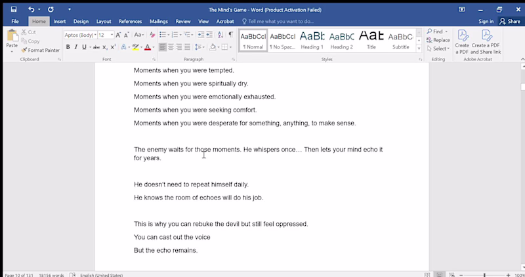
Task: Click the Share button
Action: (x=510, y=21)
